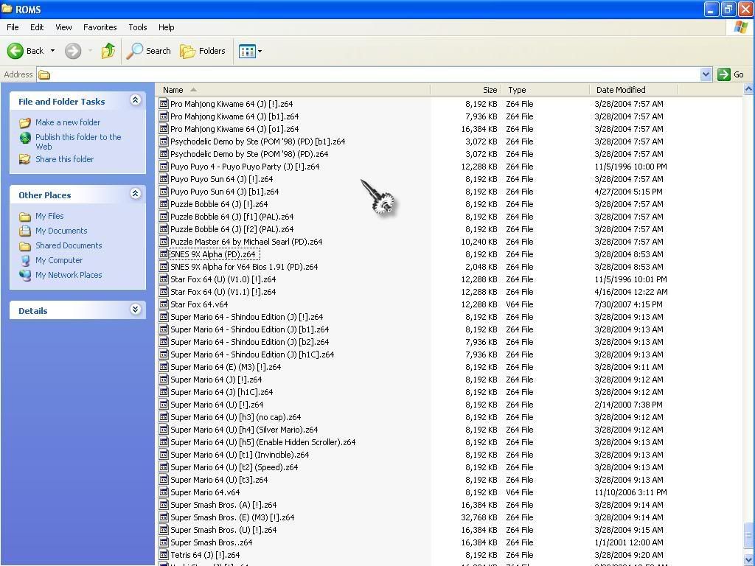
Task: Toggle the Folders pane view
Action: [x=203, y=51]
